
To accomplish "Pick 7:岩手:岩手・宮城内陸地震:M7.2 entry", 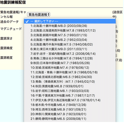I will tap(70, 54).
